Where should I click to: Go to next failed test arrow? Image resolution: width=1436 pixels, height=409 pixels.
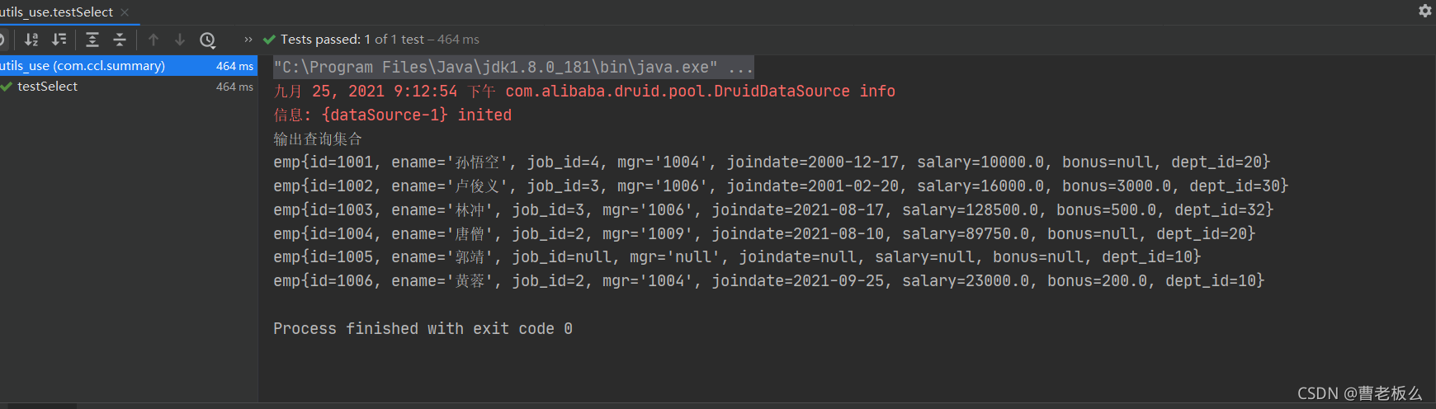point(180,40)
